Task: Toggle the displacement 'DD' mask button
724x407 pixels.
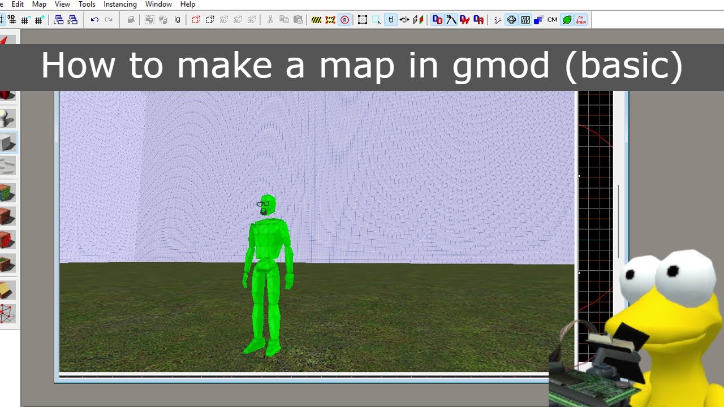Action: pos(437,20)
